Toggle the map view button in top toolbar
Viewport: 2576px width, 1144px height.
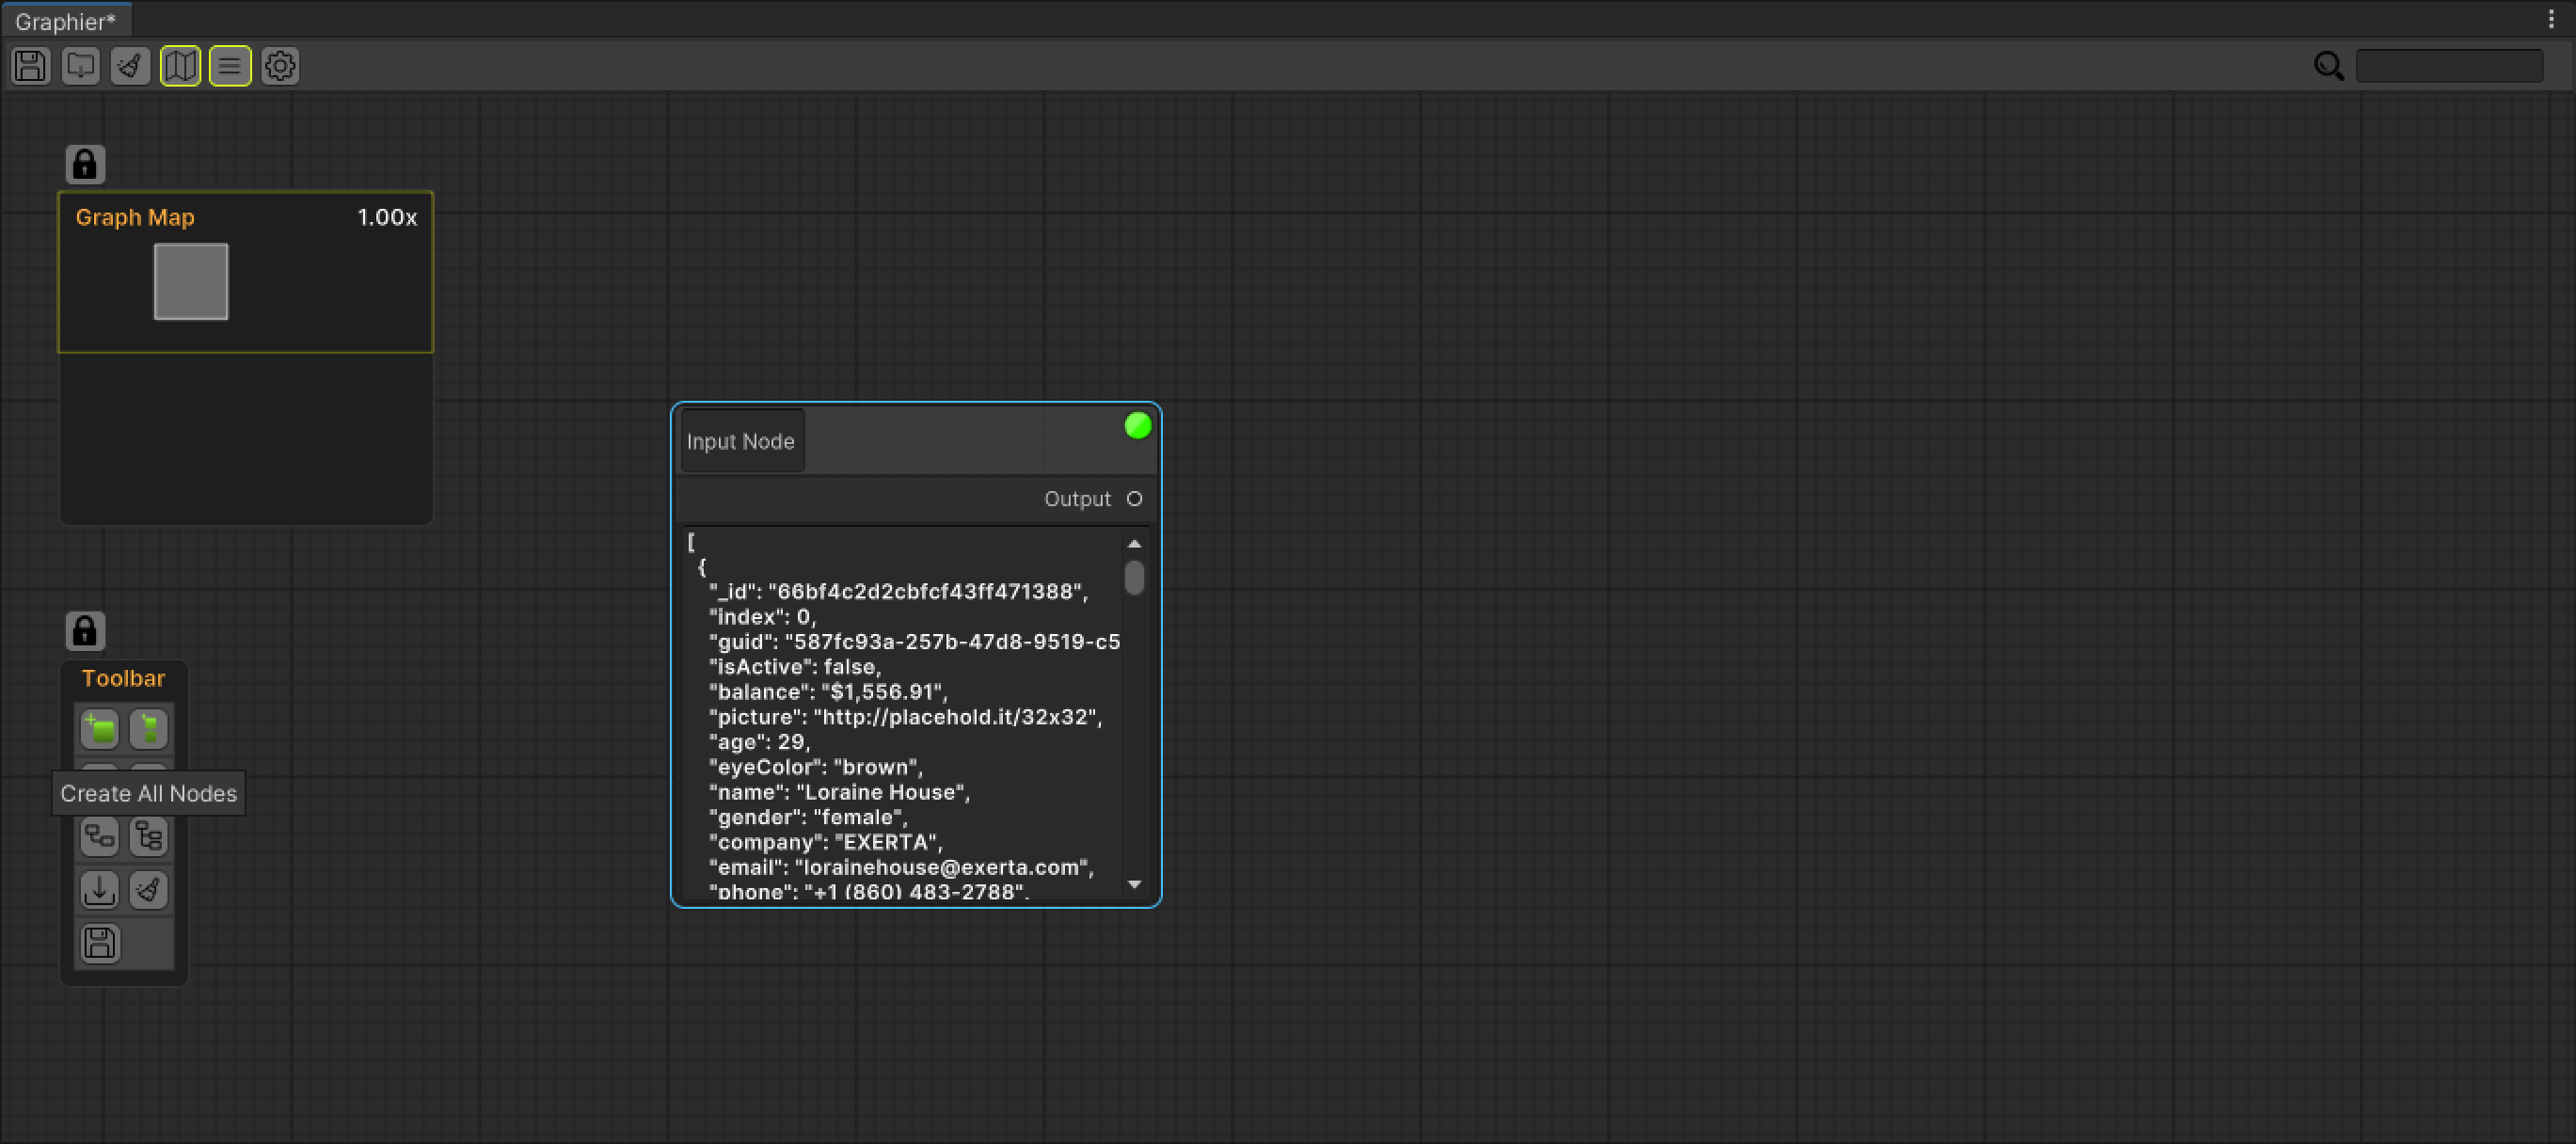pyautogui.click(x=180, y=66)
